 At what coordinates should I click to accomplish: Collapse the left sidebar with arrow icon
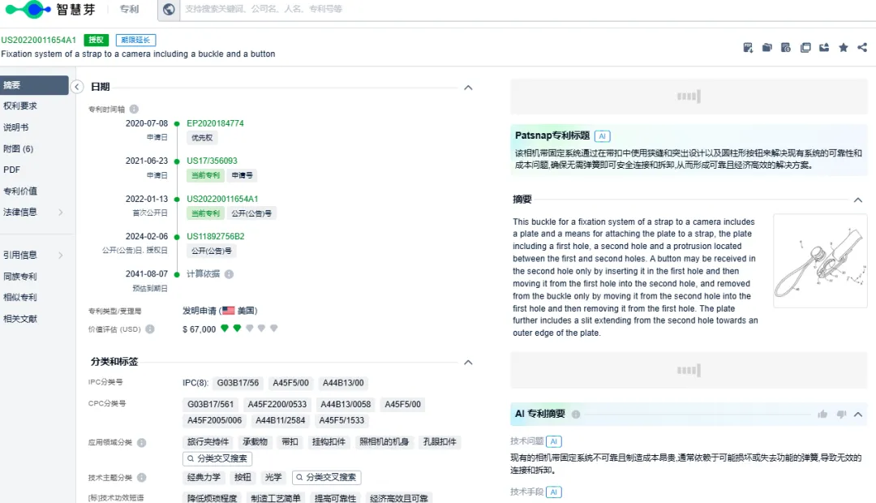pyautogui.click(x=77, y=87)
